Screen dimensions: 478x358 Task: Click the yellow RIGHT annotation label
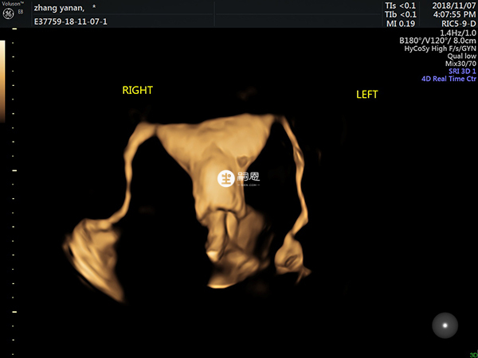(137, 91)
